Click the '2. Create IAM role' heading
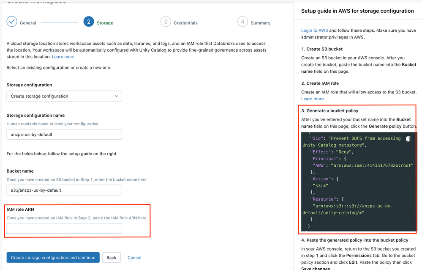 click(x=320, y=83)
